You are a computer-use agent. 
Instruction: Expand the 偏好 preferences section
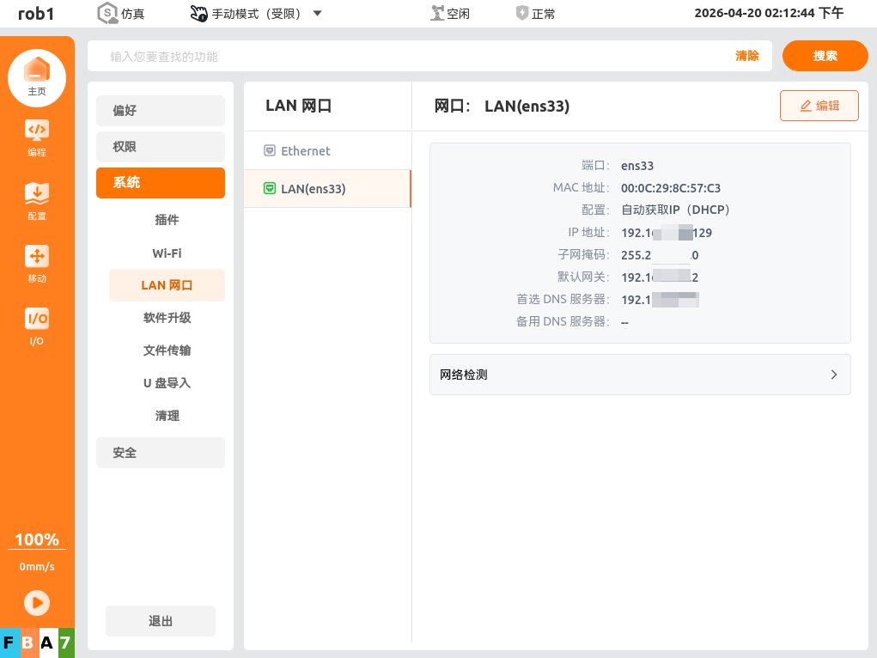pyautogui.click(x=161, y=111)
